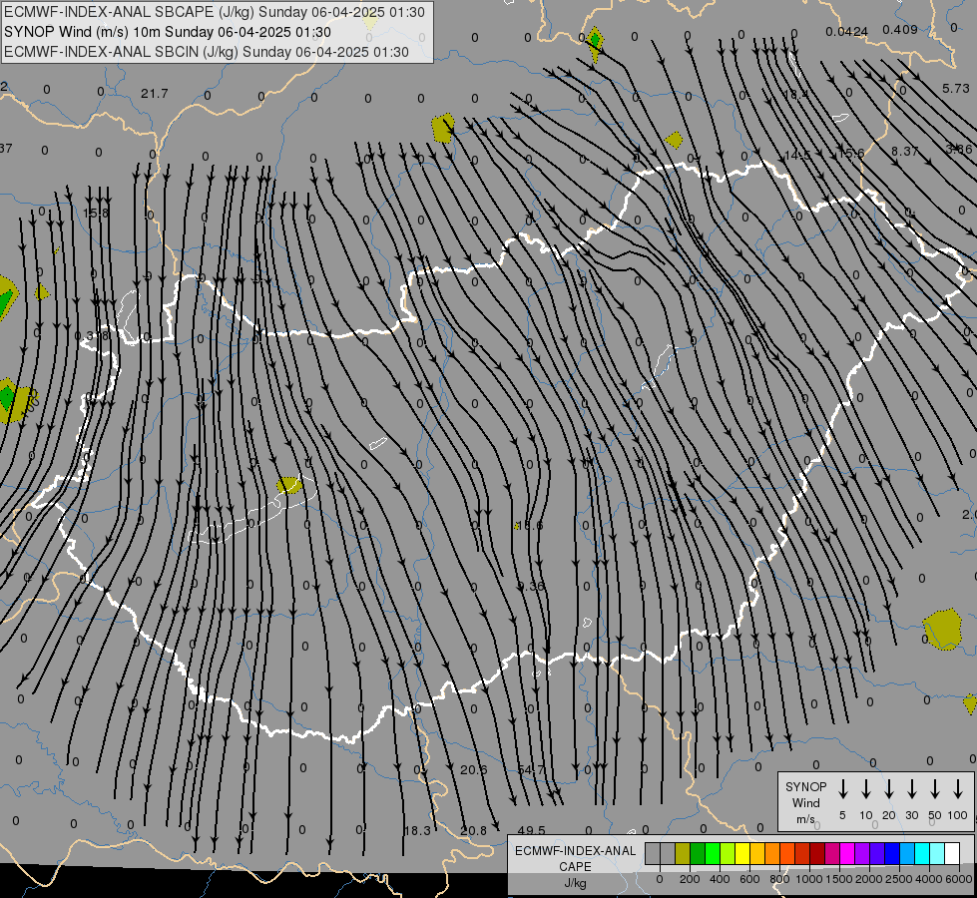This screenshot has height=898, width=977.
Task: Click the wind legend arrow above 30
Action: [x=911, y=789]
